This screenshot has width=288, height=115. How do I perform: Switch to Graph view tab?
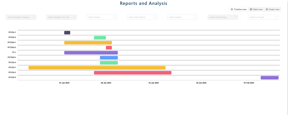tap(273, 9)
